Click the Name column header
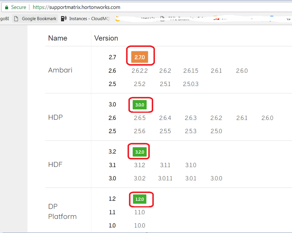 [x=58, y=38]
